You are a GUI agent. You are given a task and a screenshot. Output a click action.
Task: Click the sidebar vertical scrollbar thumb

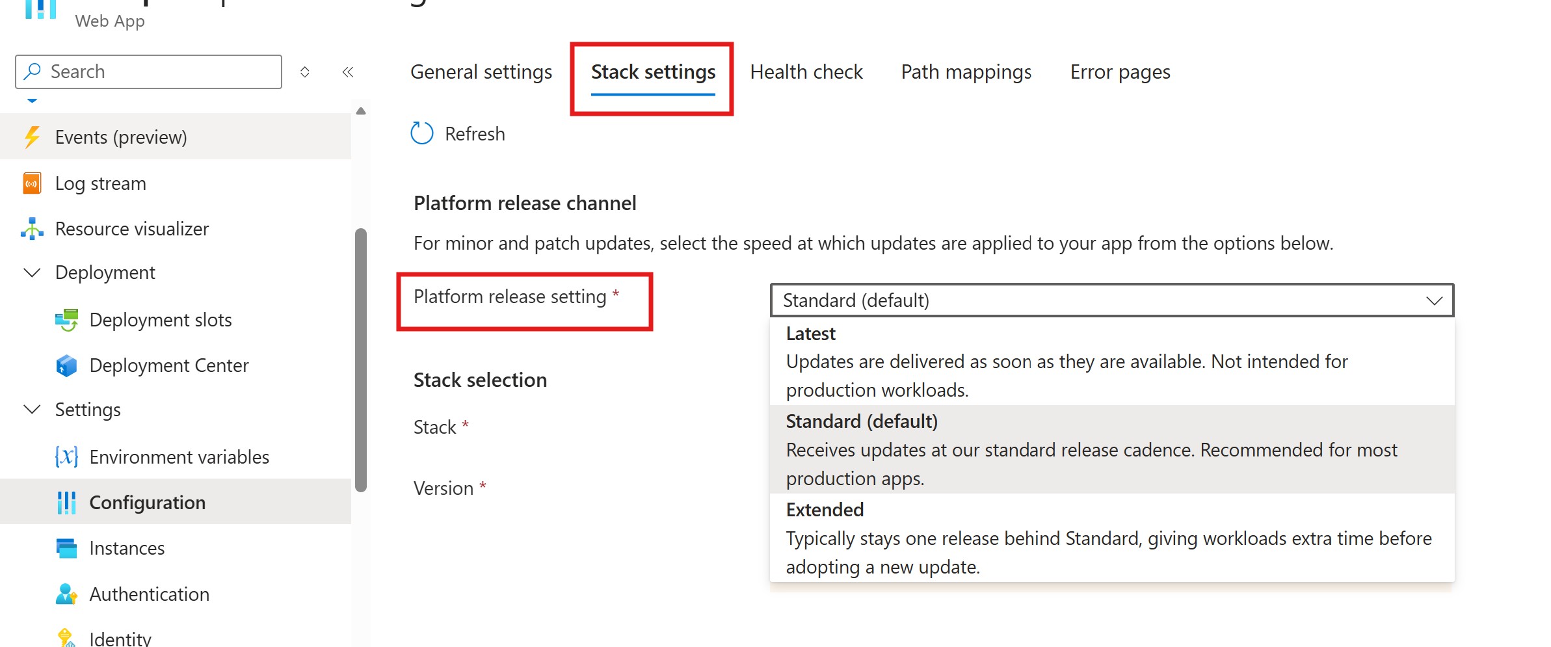coord(361,360)
